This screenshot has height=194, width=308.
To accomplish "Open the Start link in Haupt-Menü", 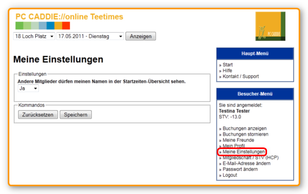I will coord(228,65).
